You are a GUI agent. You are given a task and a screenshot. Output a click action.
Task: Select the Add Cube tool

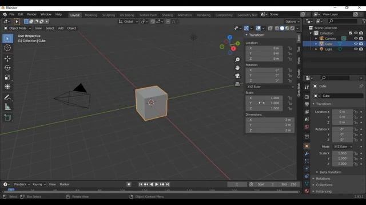pyautogui.click(x=7, y=118)
